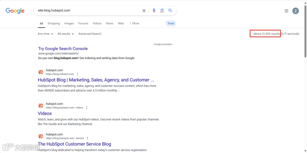Open options menu for HubSpot Blog result
307x153 pixels.
[x=77, y=74]
